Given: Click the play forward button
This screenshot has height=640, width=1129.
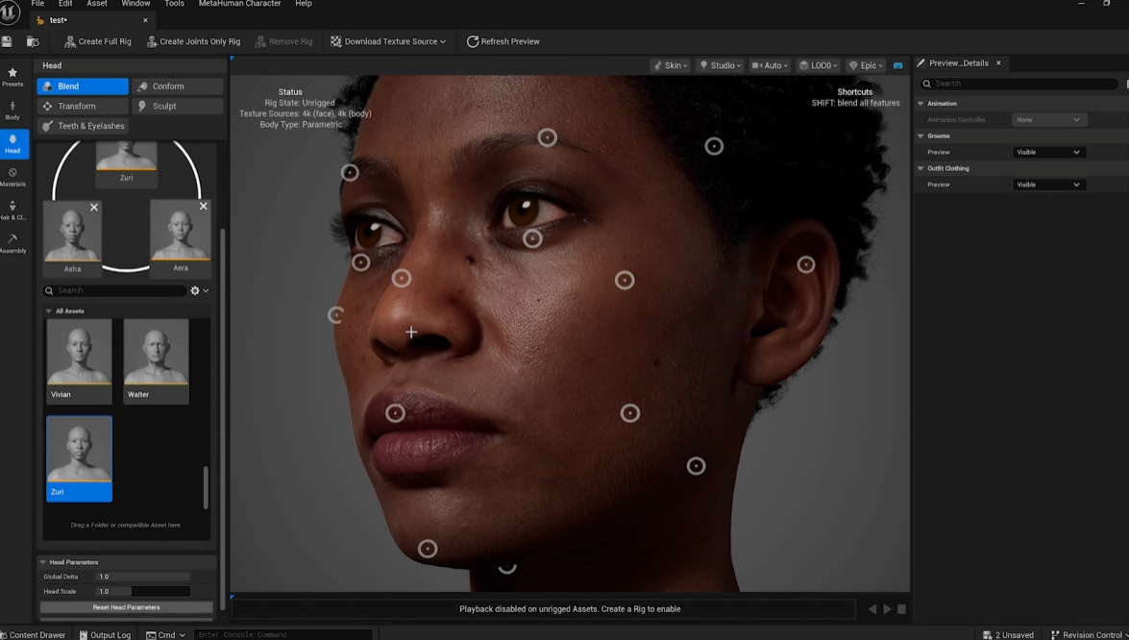Looking at the screenshot, I should click(x=887, y=609).
